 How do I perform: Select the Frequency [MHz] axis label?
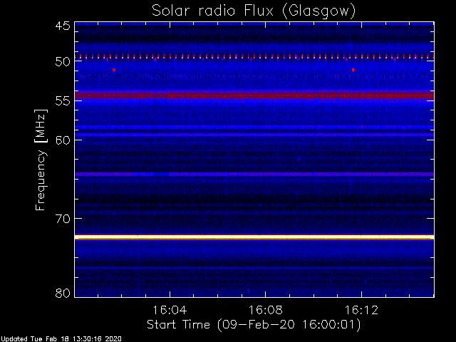[41, 160]
